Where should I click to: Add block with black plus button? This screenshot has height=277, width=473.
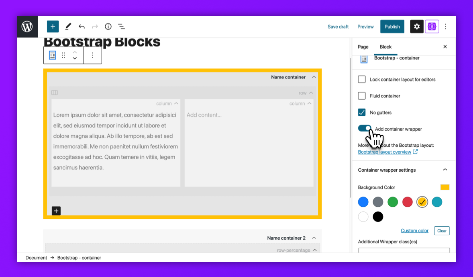pos(56,211)
